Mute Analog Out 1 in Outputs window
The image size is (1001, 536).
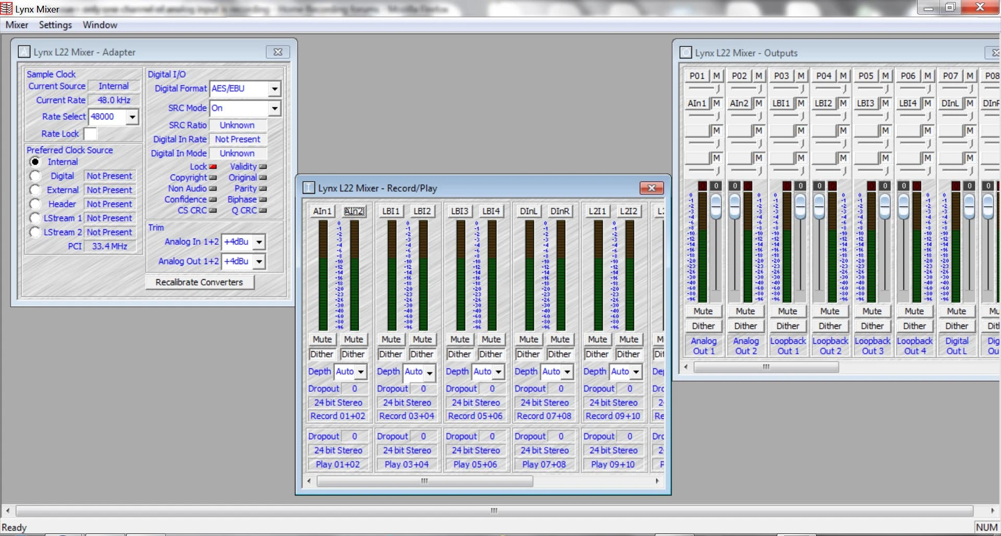(703, 311)
